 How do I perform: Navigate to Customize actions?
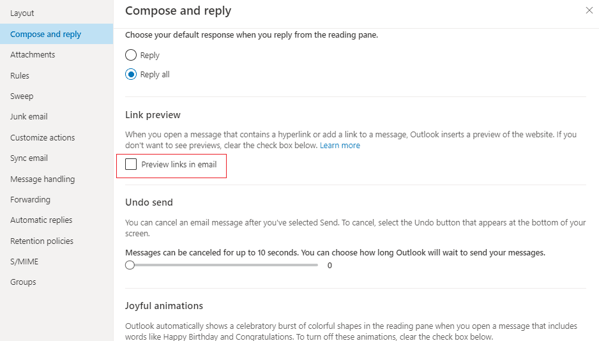[x=42, y=138]
